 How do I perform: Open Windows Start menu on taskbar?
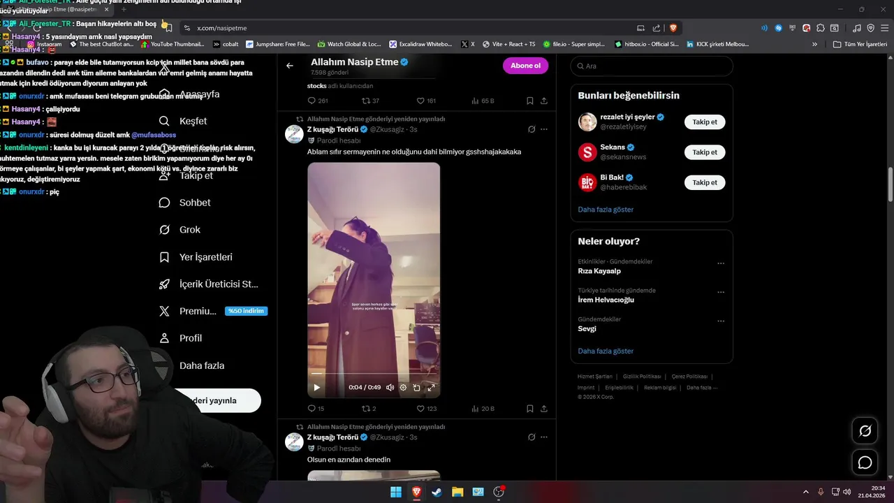396,492
